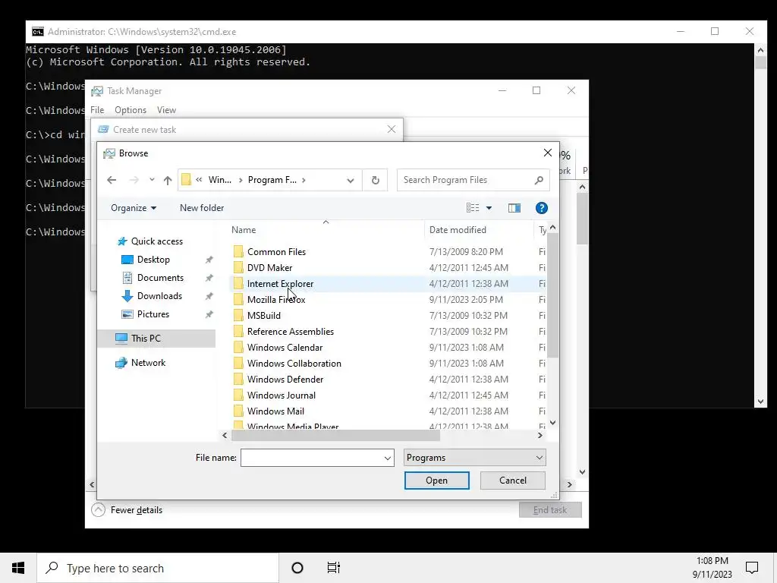The width and height of the screenshot is (777, 583).
Task: Select the Common Files folder icon
Action: tap(238, 252)
